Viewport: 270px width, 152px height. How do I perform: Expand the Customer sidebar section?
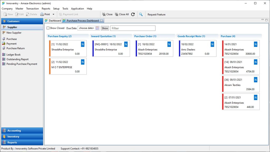pos(22,21)
